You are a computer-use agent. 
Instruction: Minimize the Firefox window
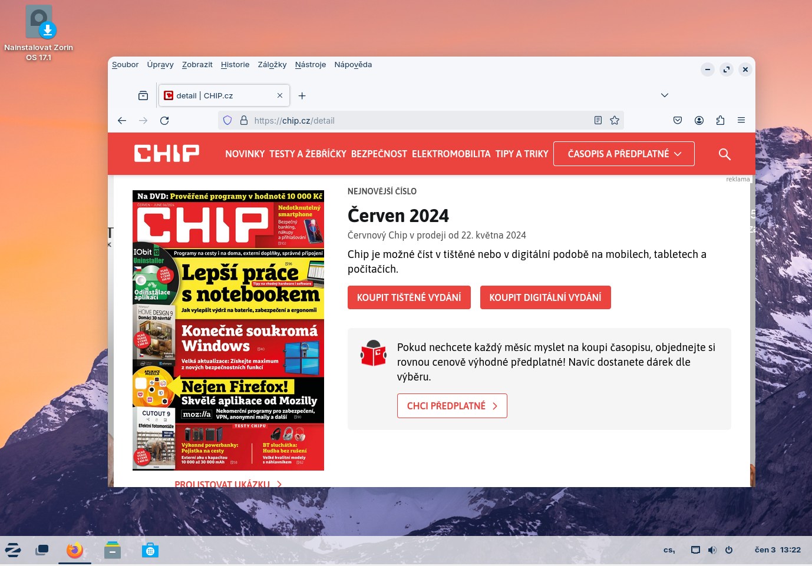tap(708, 69)
